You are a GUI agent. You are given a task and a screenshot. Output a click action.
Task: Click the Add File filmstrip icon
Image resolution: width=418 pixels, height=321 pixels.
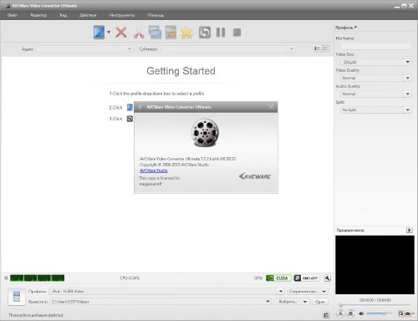[x=99, y=33]
